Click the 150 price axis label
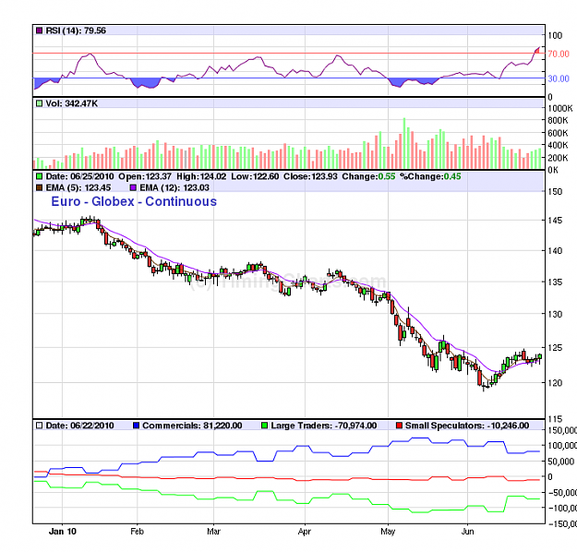Image resolution: width=577 pixels, height=552 pixels. [555, 192]
